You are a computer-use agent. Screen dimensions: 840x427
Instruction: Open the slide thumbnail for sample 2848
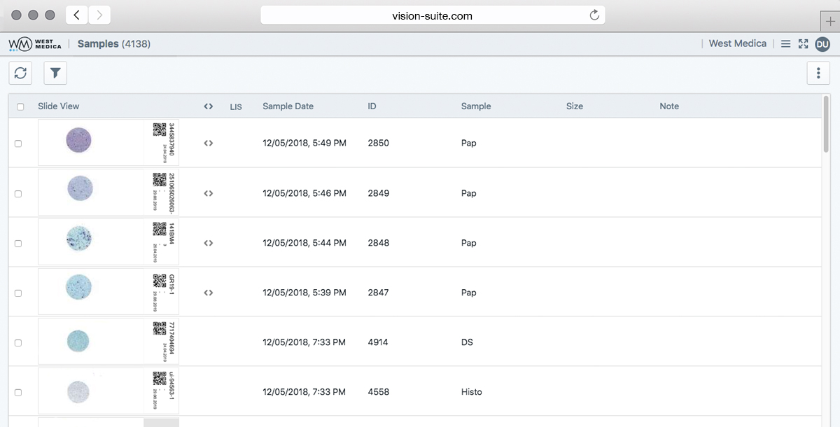tap(108, 243)
